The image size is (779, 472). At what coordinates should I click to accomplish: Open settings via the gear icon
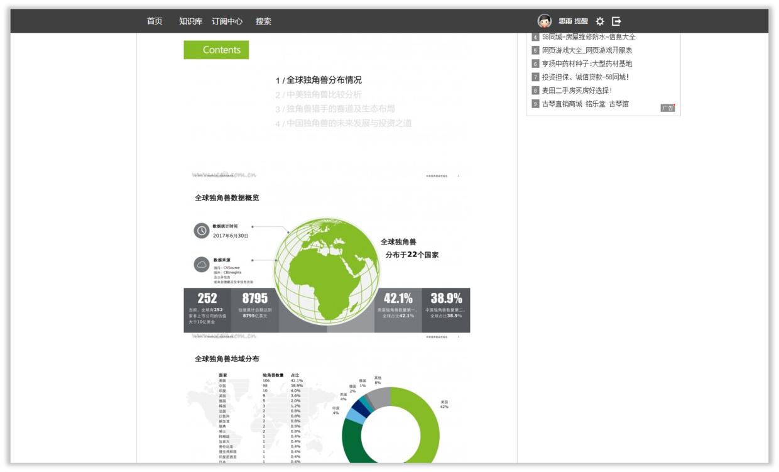[601, 19]
